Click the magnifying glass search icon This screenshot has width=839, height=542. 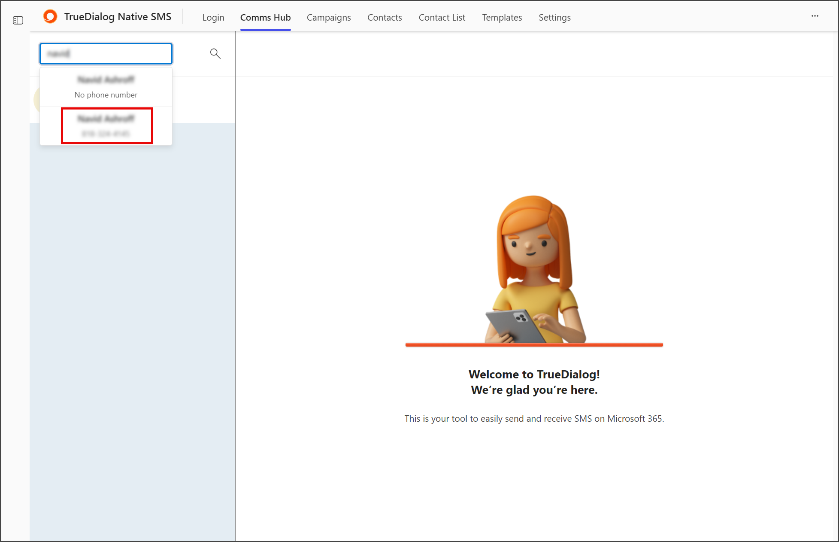pos(215,54)
